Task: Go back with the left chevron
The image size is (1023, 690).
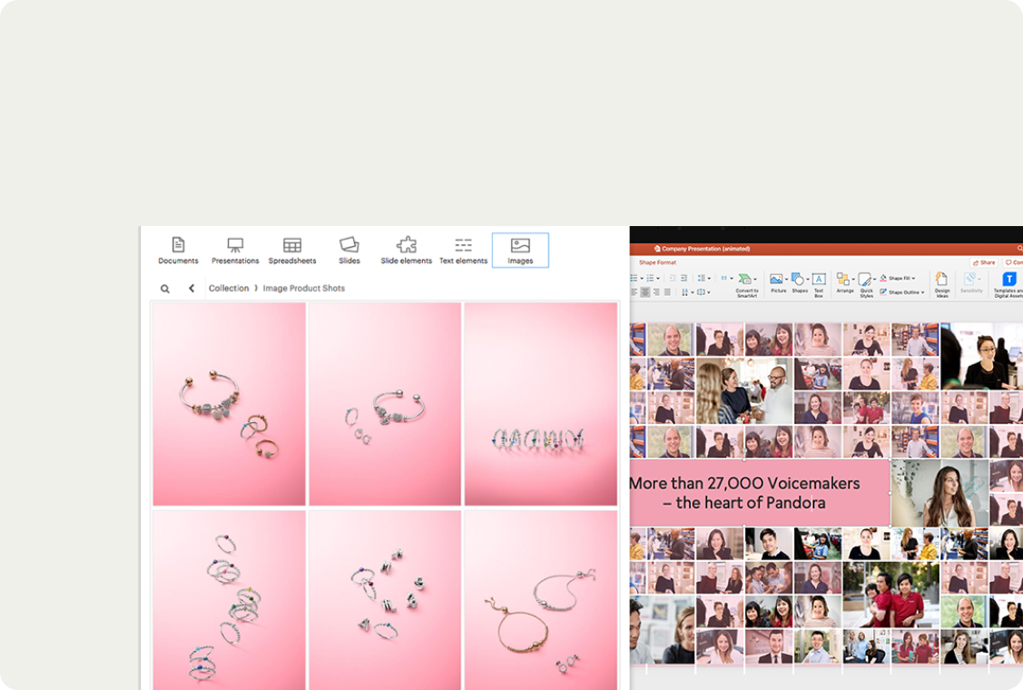Action: coord(192,289)
